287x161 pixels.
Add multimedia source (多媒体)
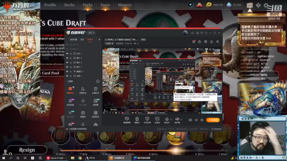coord(157,120)
